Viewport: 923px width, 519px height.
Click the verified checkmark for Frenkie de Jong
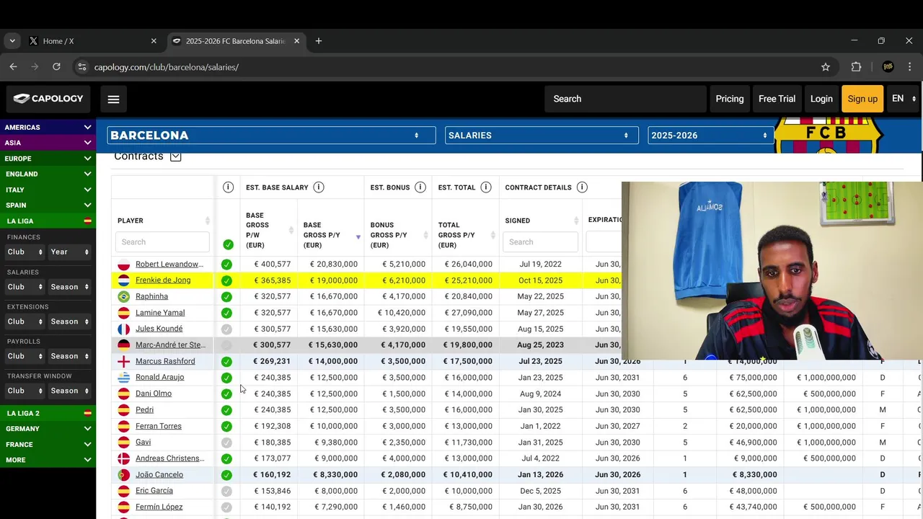pyautogui.click(x=226, y=280)
